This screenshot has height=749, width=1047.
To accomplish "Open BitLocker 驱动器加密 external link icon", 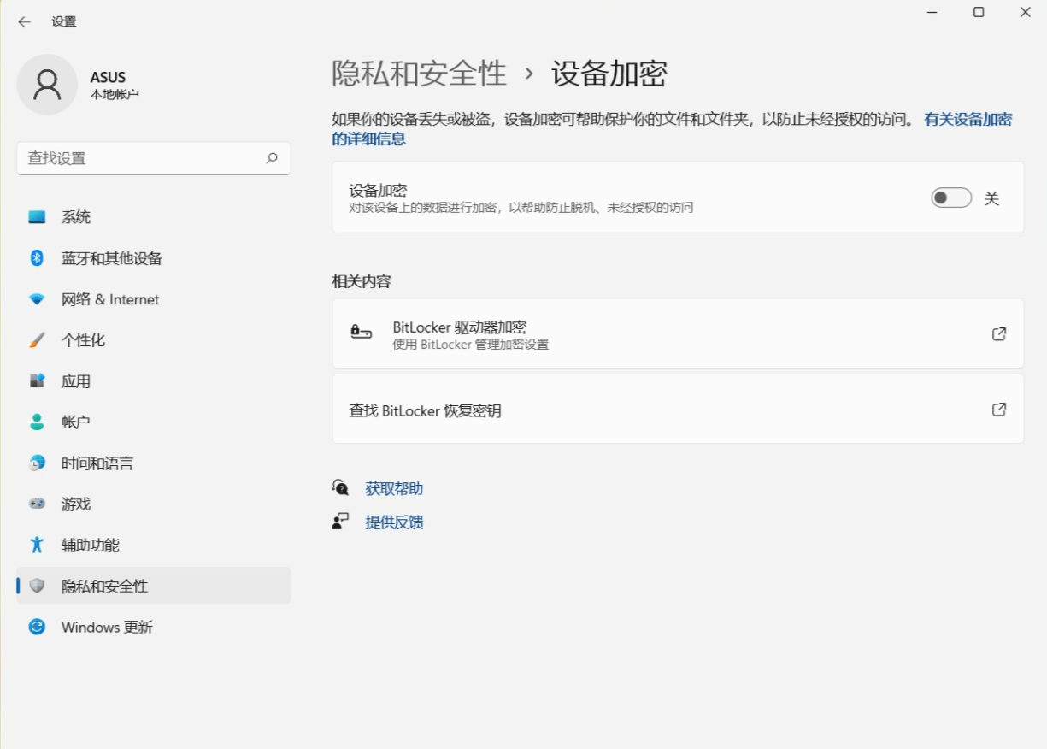I will tap(998, 334).
